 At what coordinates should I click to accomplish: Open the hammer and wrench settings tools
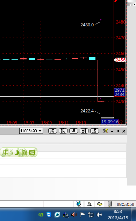(x=105, y=131)
